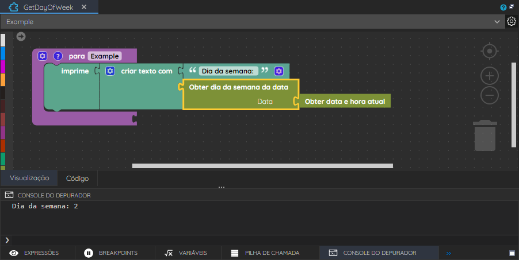
Task: Select the 'criar texto com' block
Action: [x=147, y=71]
